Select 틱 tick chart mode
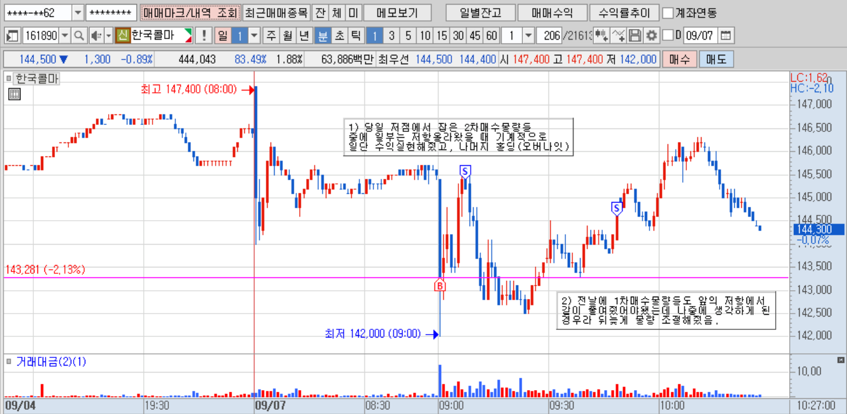This screenshot has height=414, width=847. [x=355, y=36]
